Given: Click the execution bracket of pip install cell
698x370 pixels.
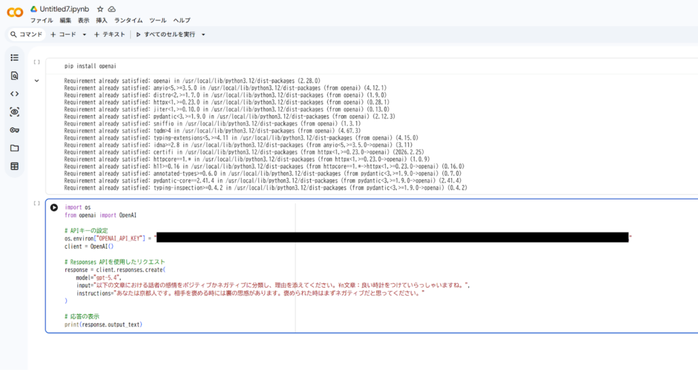Looking at the screenshot, I should pyautogui.click(x=37, y=62).
